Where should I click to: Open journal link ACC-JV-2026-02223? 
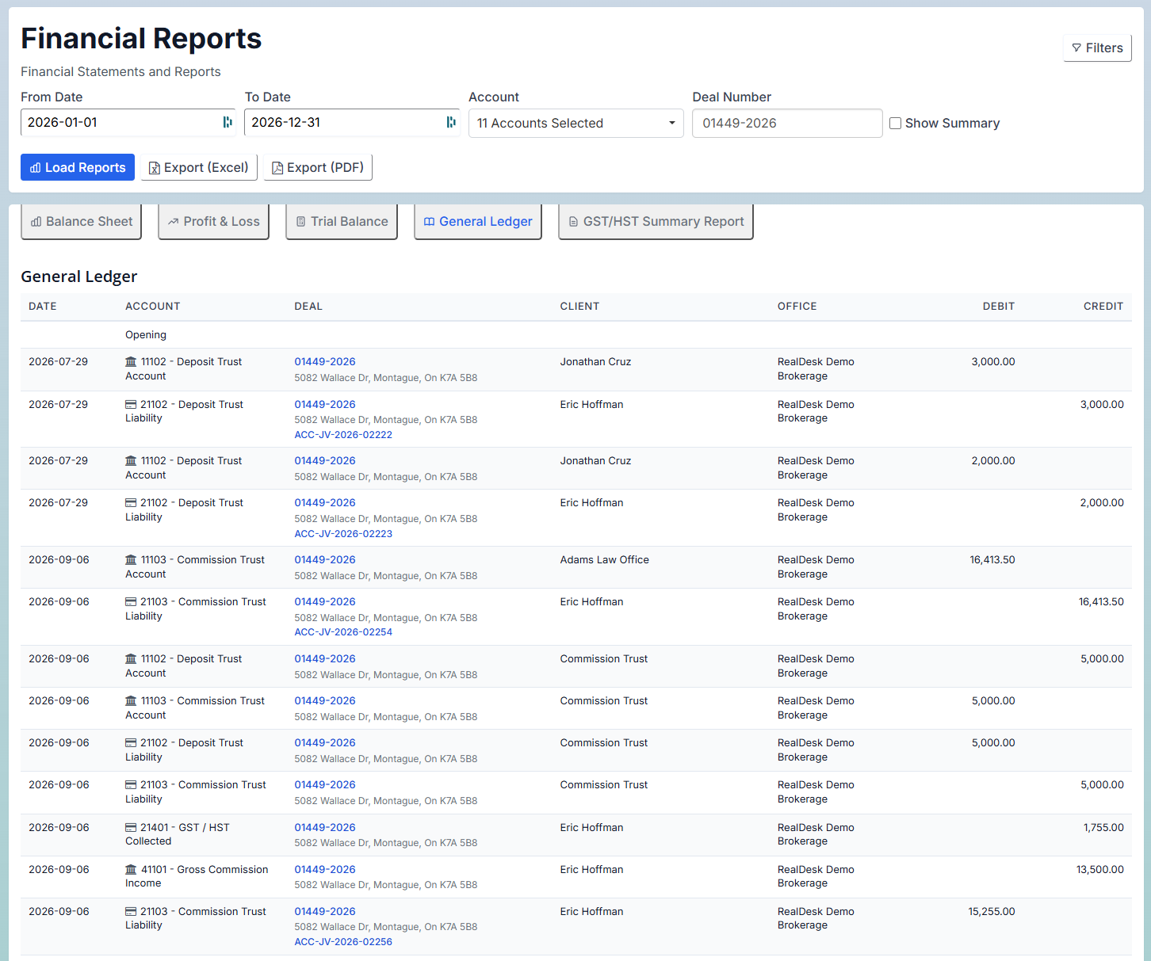343,534
